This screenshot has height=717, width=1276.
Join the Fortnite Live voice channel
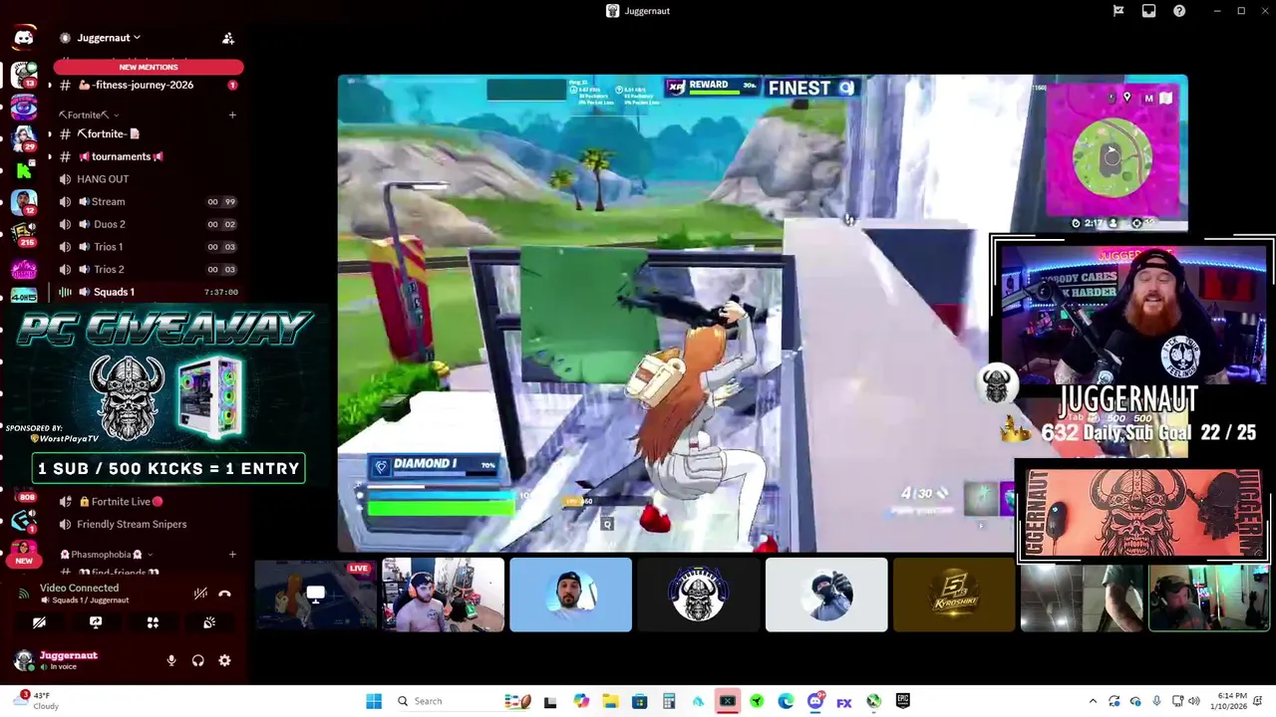[x=148, y=502]
